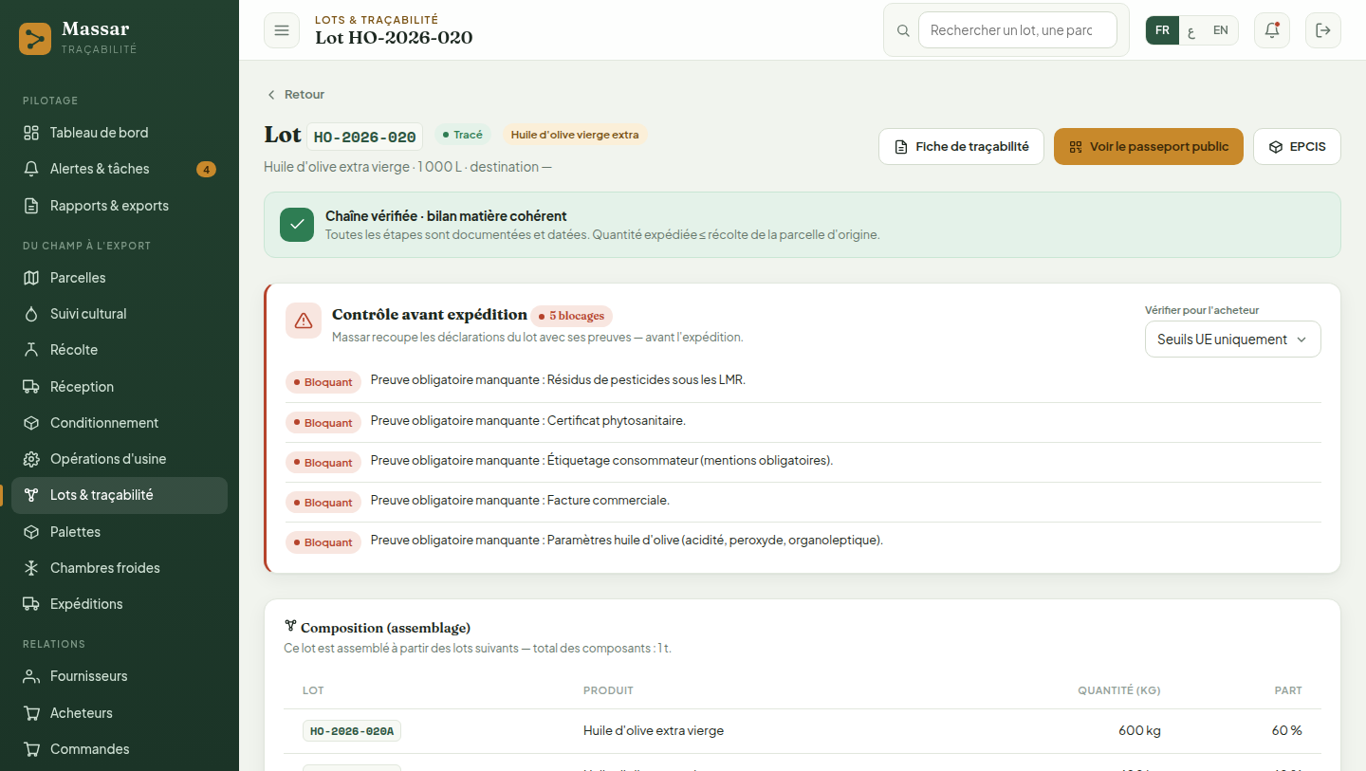Click the PRODUIT column header
The width and height of the screenshot is (1366, 771).
(x=608, y=690)
